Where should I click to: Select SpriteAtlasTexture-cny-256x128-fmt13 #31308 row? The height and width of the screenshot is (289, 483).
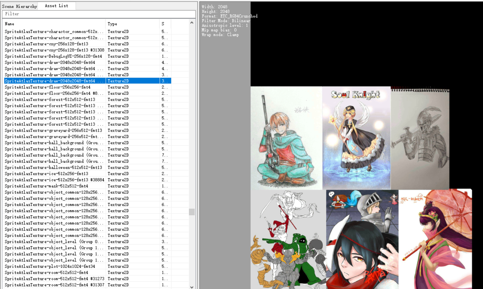[88, 50]
